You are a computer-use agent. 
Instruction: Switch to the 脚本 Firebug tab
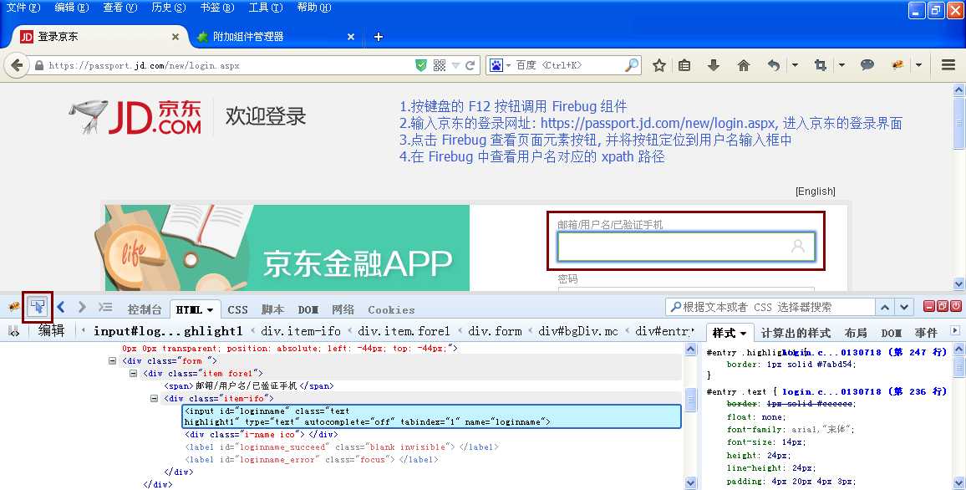[272, 309]
